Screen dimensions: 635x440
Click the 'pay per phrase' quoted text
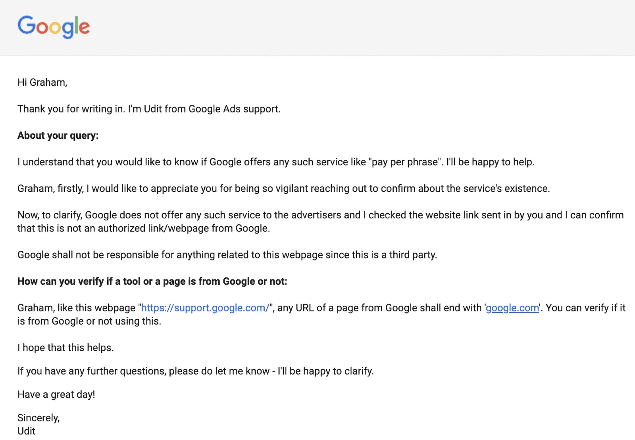405,162
